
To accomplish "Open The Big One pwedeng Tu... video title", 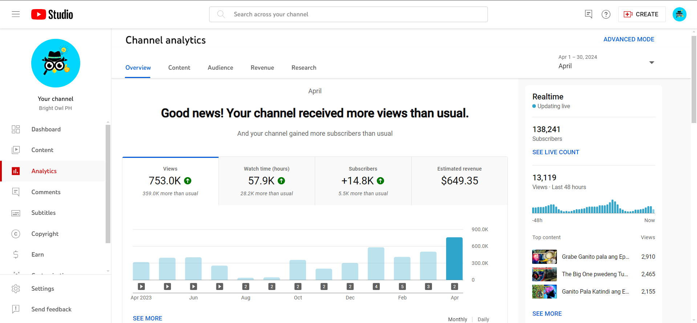I will click(595, 274).
